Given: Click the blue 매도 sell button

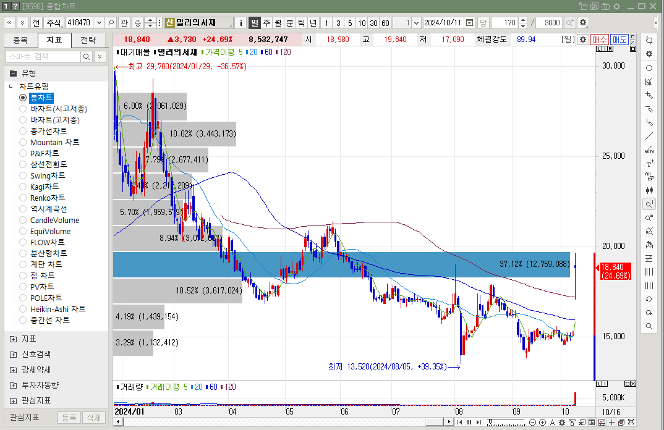Looking at the screenshot, I should [x=619, y=40].
